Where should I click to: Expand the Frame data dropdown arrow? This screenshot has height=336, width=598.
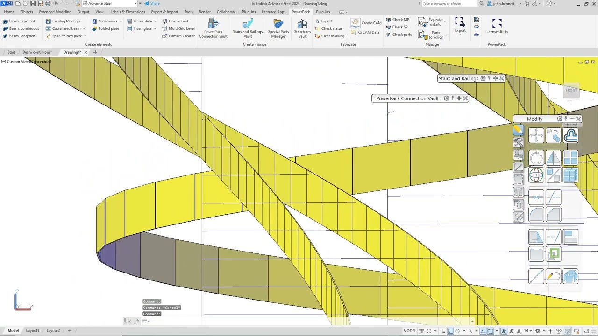point(155,21)
